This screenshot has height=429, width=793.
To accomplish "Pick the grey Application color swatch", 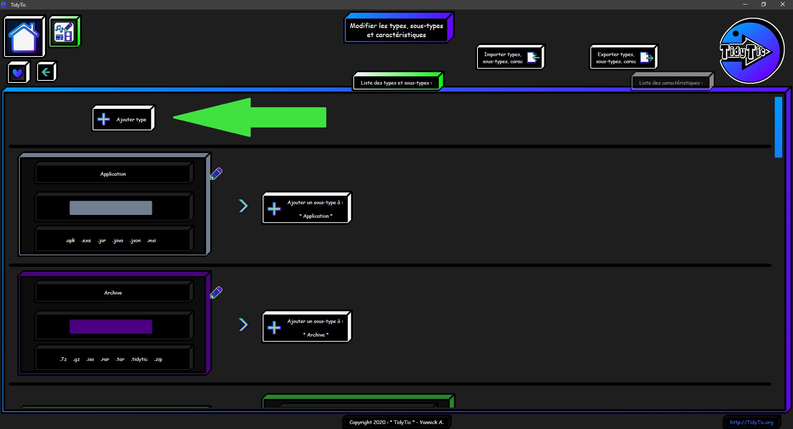I will [111, 208].
